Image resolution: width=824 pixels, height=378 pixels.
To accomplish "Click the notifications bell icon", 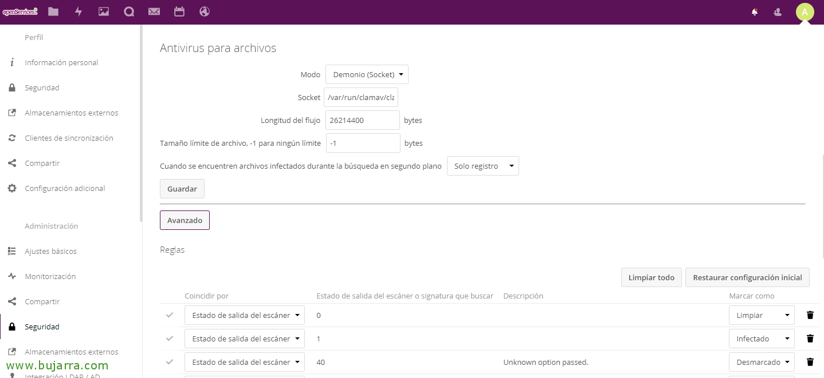I will [755, 11].
